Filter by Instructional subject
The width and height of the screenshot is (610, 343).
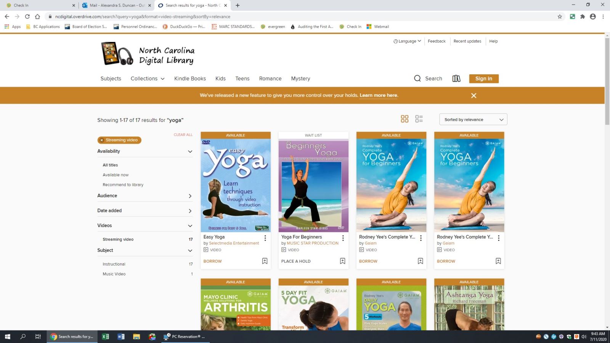pos(114,264)
